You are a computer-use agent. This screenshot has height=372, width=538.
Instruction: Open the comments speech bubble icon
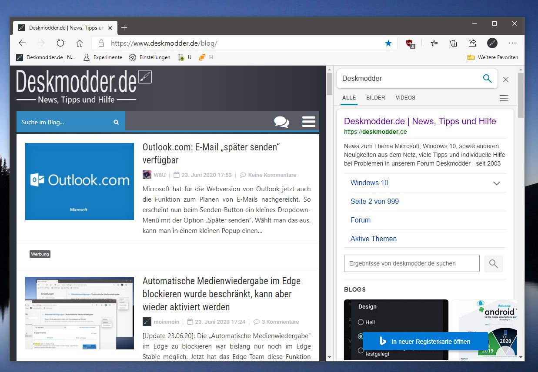click(x=281, y=122)
